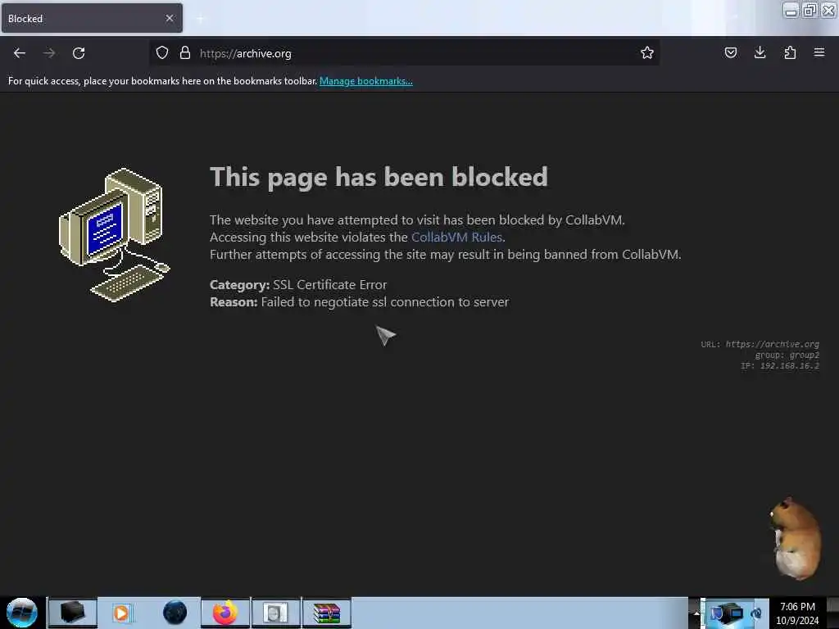
Task: Open the CollabVM Rules link
Action: (x=456, y=237)
